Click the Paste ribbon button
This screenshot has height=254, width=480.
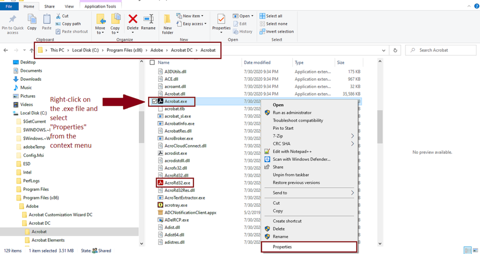tap(47, 22)
